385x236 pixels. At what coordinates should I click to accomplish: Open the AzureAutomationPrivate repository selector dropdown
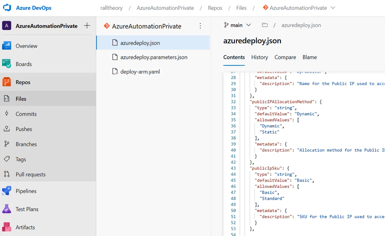(299, 8)
